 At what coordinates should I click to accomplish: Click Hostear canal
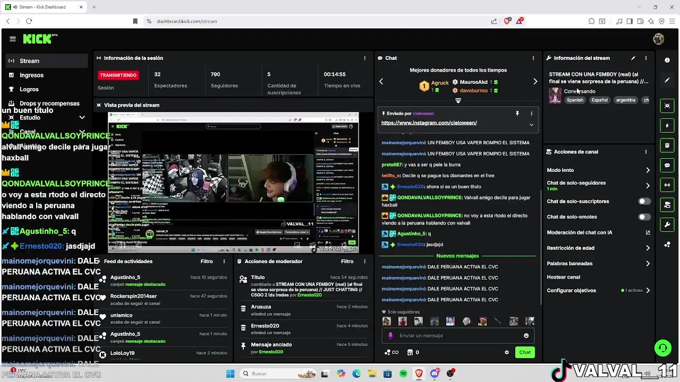coord(563,277)
